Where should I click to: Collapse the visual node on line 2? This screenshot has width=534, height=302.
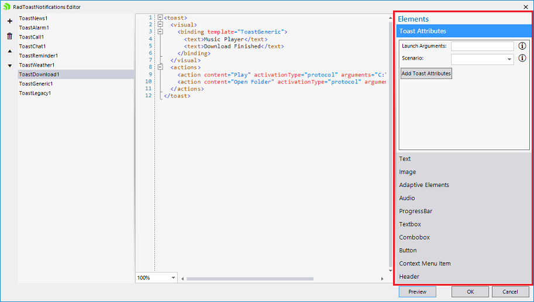click(160, 25)
